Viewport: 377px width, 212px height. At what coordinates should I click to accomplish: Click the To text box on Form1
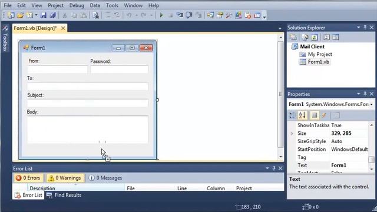click(x=88, y=87)
